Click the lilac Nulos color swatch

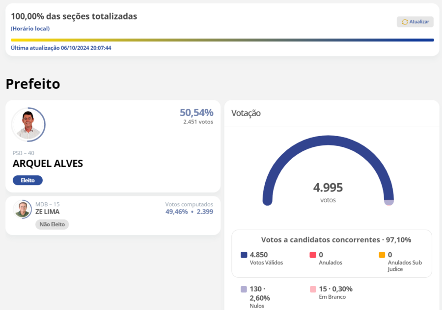tap(244, 289)
